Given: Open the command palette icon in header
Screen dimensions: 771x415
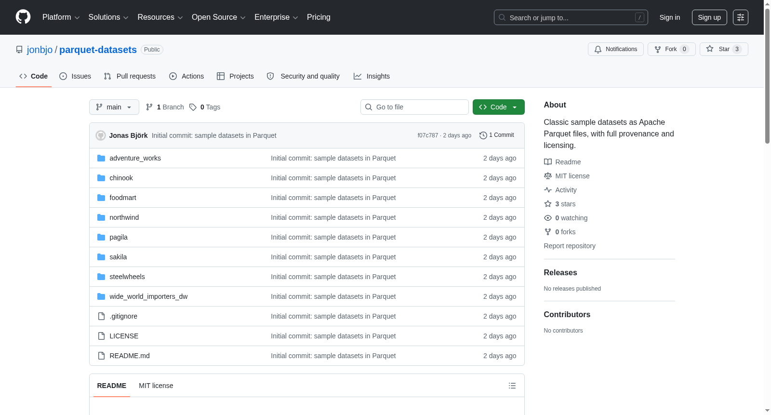Looking at the screenshot, I should point(741,17).
